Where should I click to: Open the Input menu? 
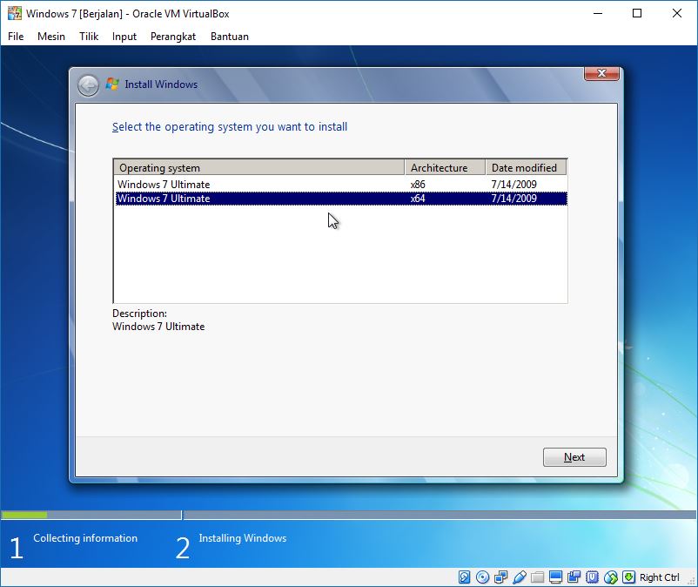(124, 37)
